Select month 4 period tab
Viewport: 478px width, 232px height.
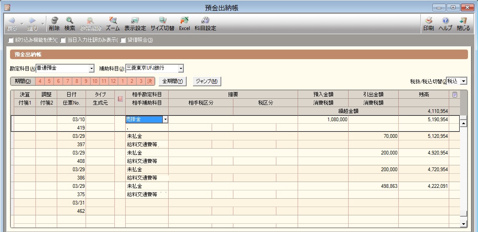click(x=40, y=81)
